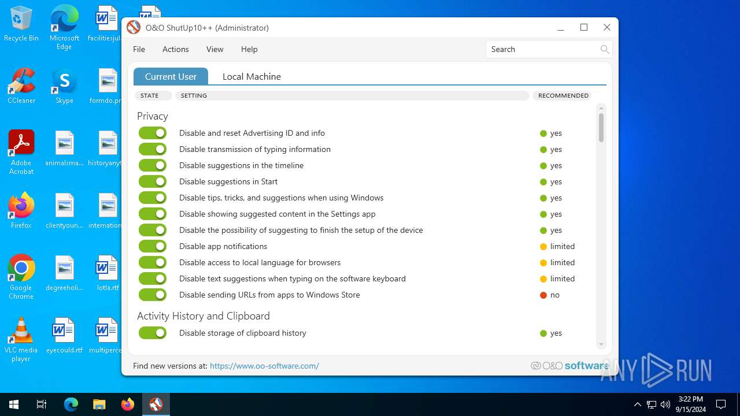
Task: Click the O&O software logo
Action: click(x=569, y=366)
